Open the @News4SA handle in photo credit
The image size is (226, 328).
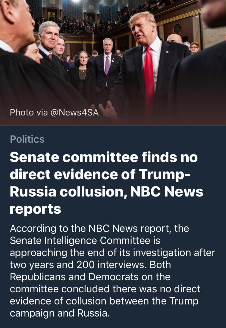pyautogui.click(x=74, y=112)
